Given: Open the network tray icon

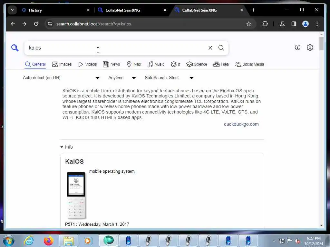Looking at the screenshot, I should (x=282, y=241).
